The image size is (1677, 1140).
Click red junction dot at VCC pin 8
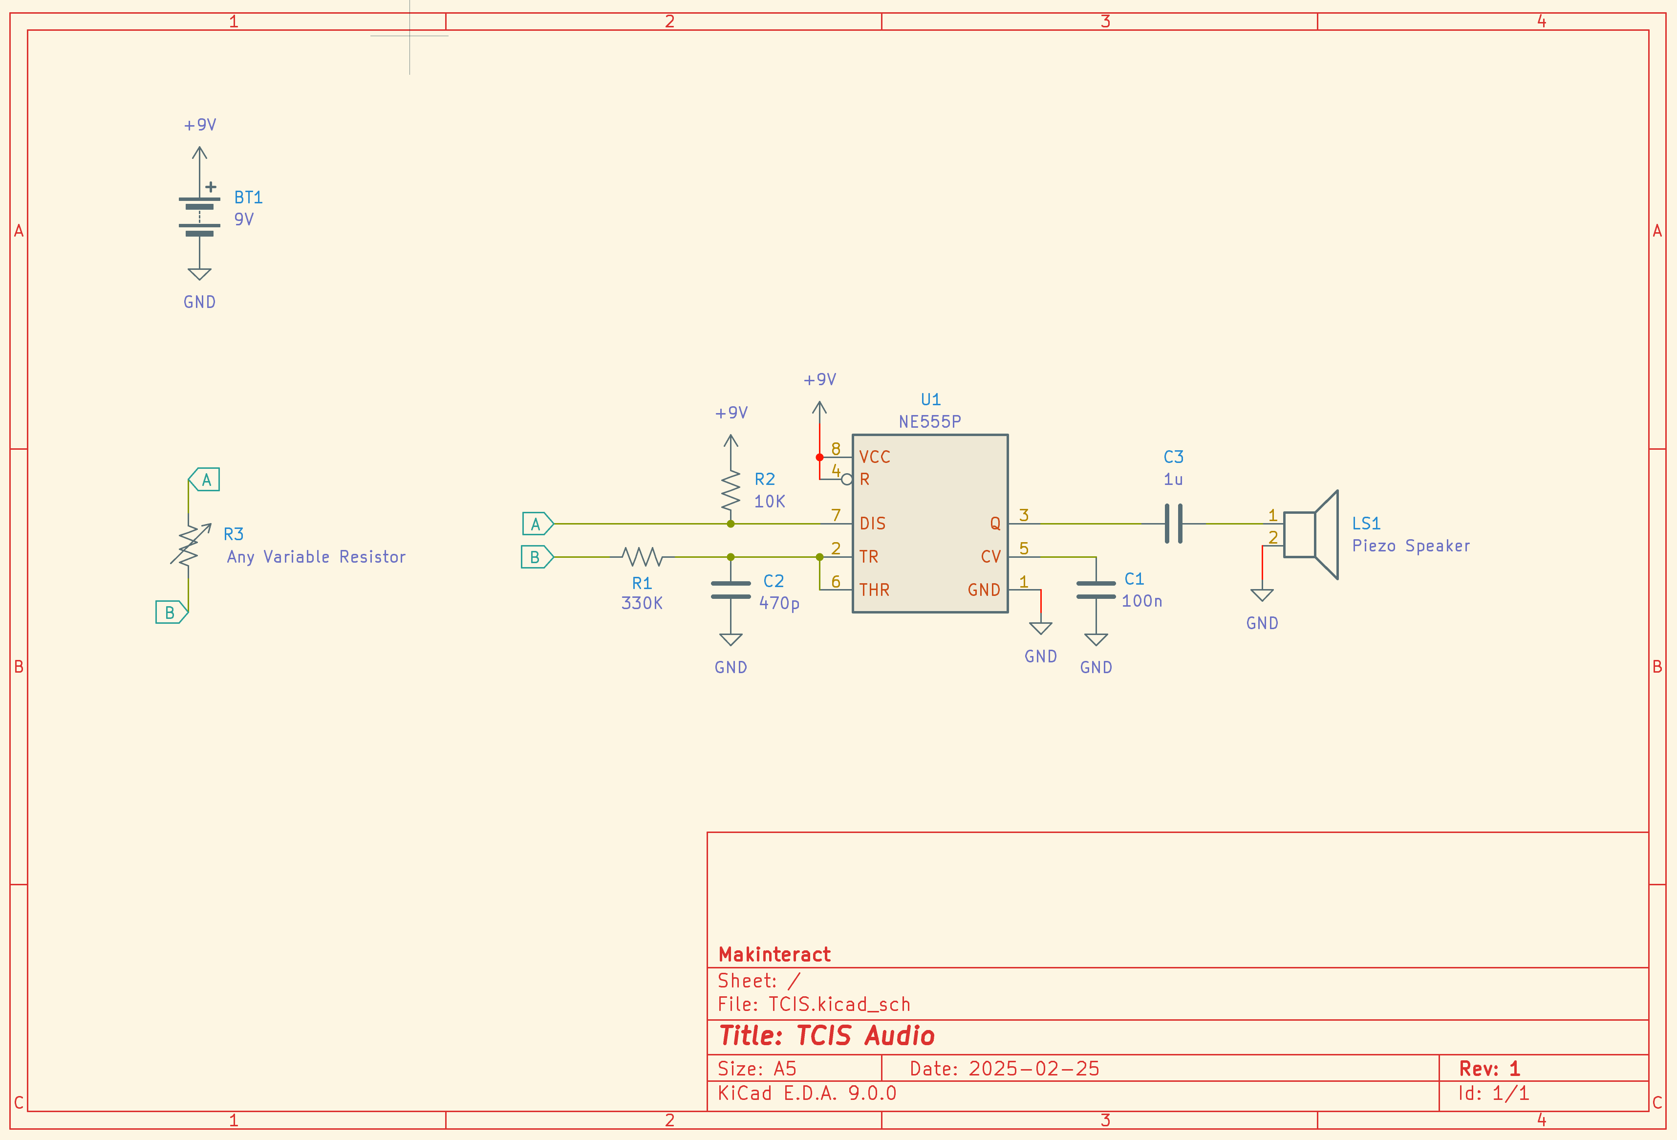coord(820,457)
